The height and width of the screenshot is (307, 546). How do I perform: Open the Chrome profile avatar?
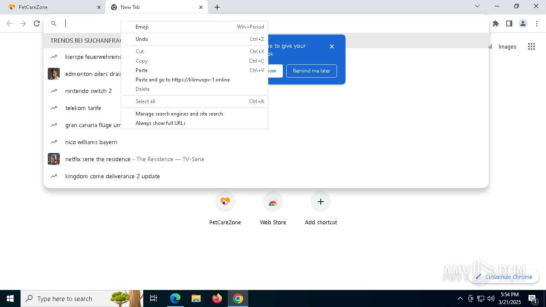(x=523, y=23)
